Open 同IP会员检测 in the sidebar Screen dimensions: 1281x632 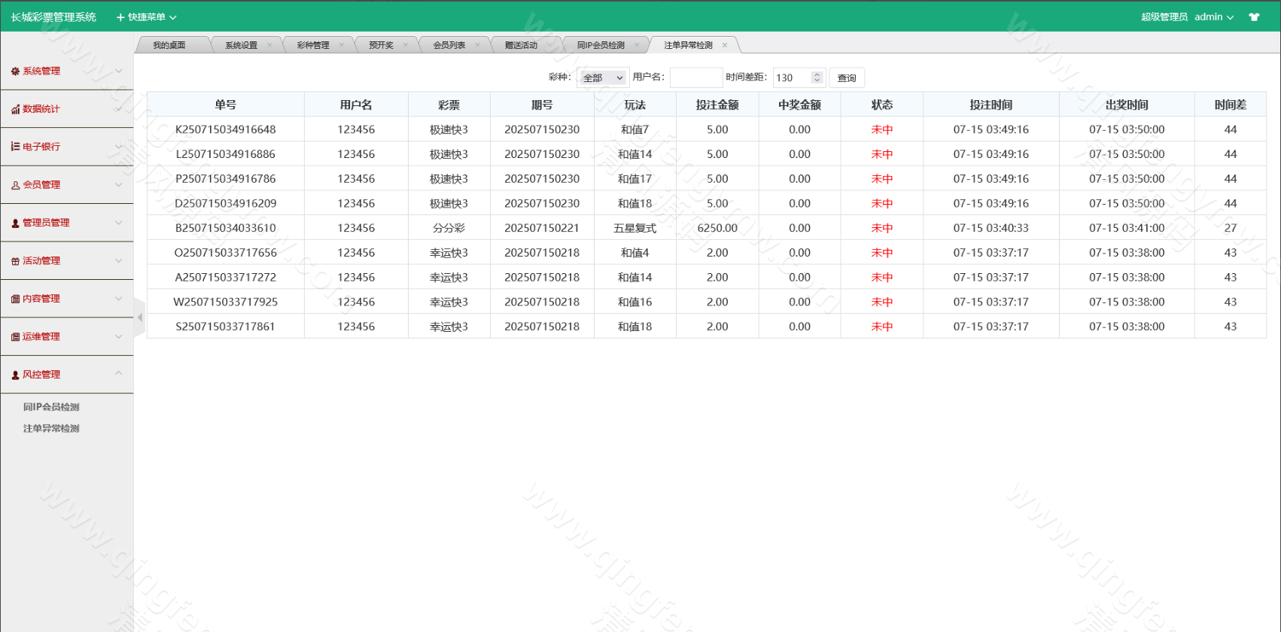(x=51, y=407)
